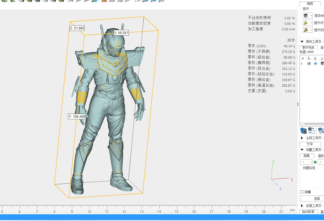Click the 48.34 G cost value
This screenshot has width=324, height=221.
point(289,46)
